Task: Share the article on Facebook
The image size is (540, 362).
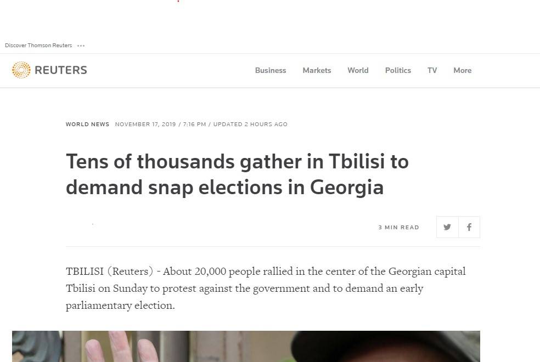Action: 469,227
